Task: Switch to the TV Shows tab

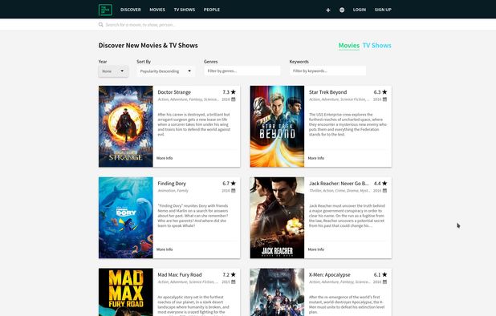Action: pos(377,46)
